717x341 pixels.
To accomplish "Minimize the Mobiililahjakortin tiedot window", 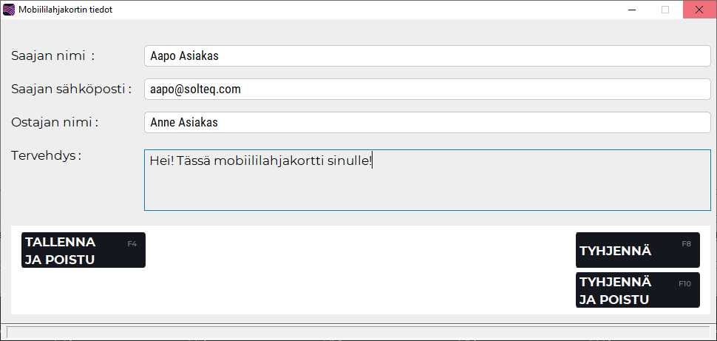I will (632, 10).
